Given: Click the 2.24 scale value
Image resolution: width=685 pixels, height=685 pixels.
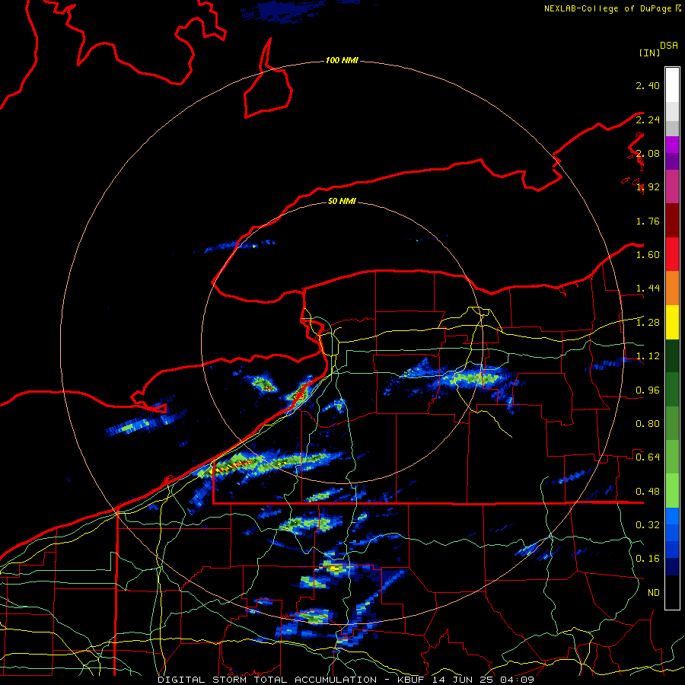Looking at the screenshot, I should (648, 119).
